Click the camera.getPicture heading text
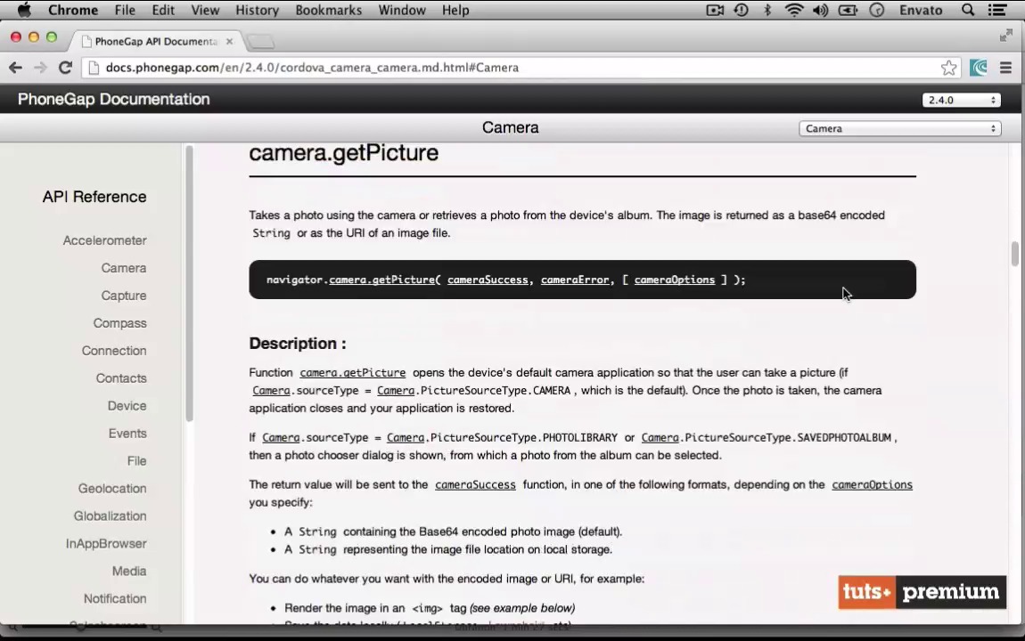 click(343, 153)
